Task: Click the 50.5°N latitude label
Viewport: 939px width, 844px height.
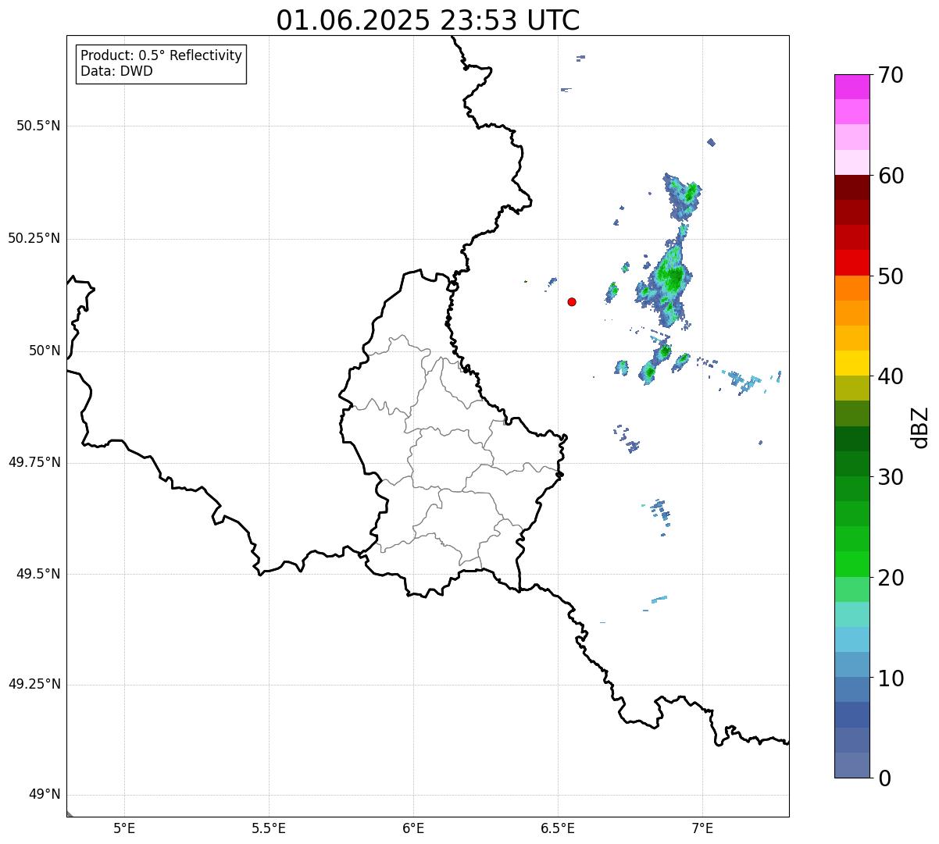Action: 38,126
